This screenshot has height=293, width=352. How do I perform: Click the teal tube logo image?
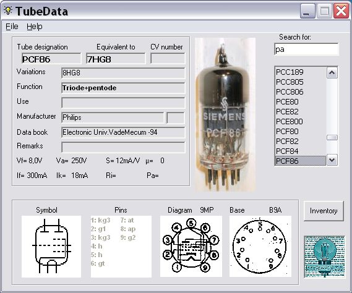(324, 257)
